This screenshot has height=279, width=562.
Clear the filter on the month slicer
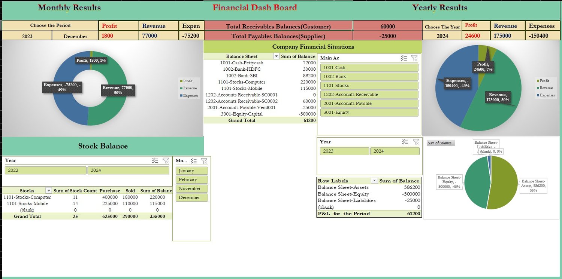(204, 161)
